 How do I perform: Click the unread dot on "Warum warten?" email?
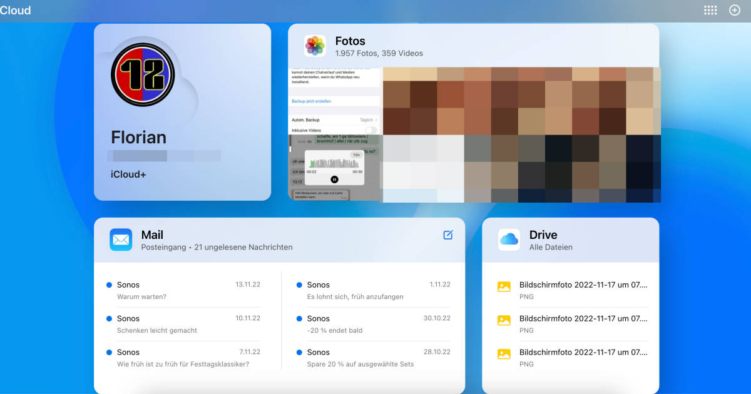tap(110, 284)
